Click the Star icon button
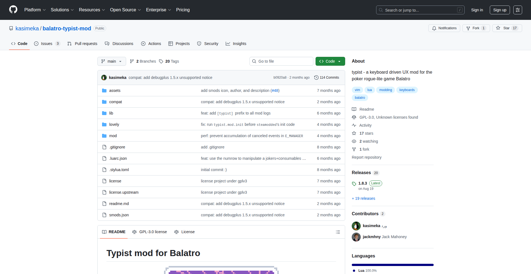This screenshot has width=531, height=274. [x=498, y=28]
